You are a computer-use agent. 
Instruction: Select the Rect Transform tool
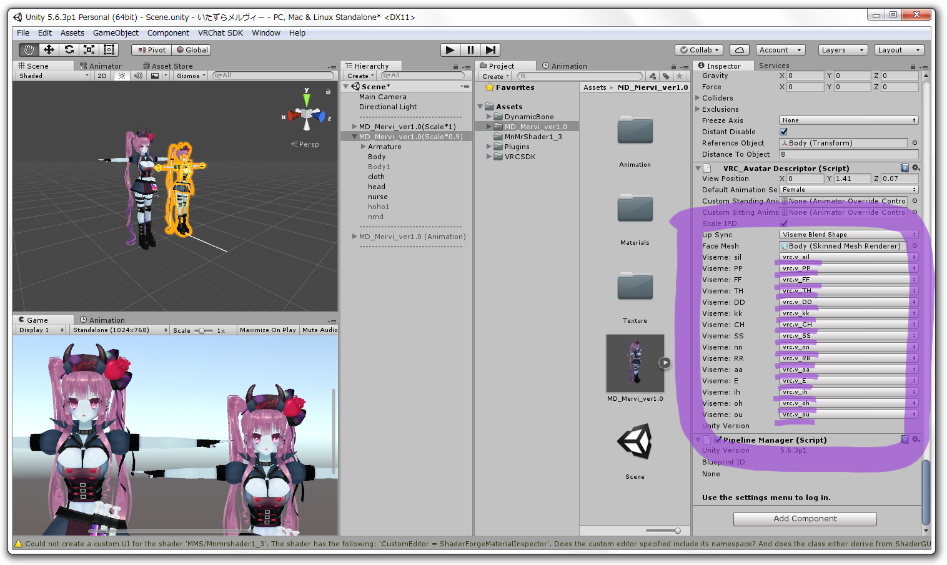109,50
